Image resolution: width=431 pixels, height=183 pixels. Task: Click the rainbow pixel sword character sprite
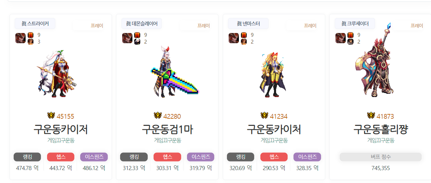pos(174,72)
